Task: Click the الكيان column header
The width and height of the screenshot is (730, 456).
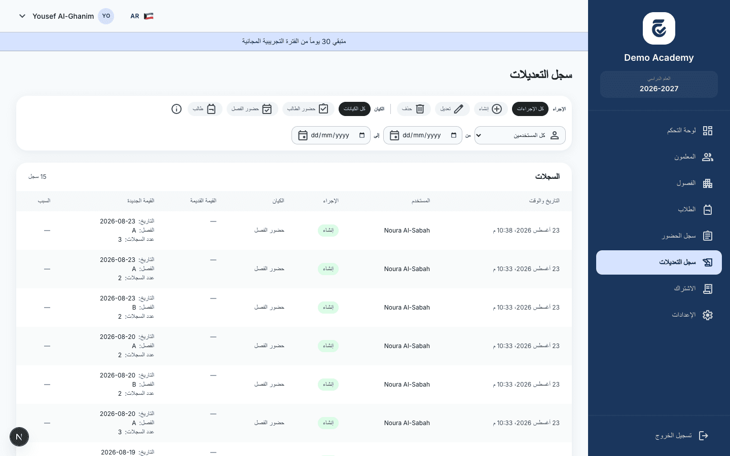Action: [278, 201]
